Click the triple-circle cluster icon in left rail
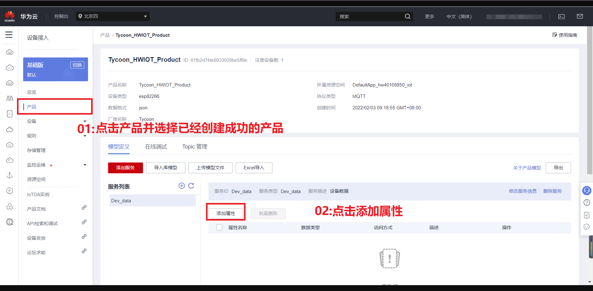This screenshot has width=593, height=291. (10, 206)
